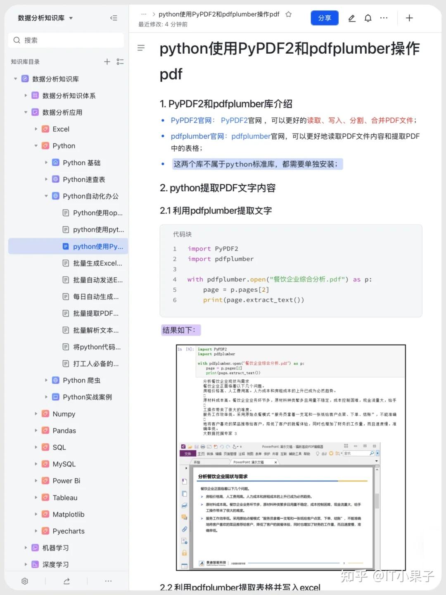
Task: Click the plus icon to create a new page
Action: (x=409, y=18)
